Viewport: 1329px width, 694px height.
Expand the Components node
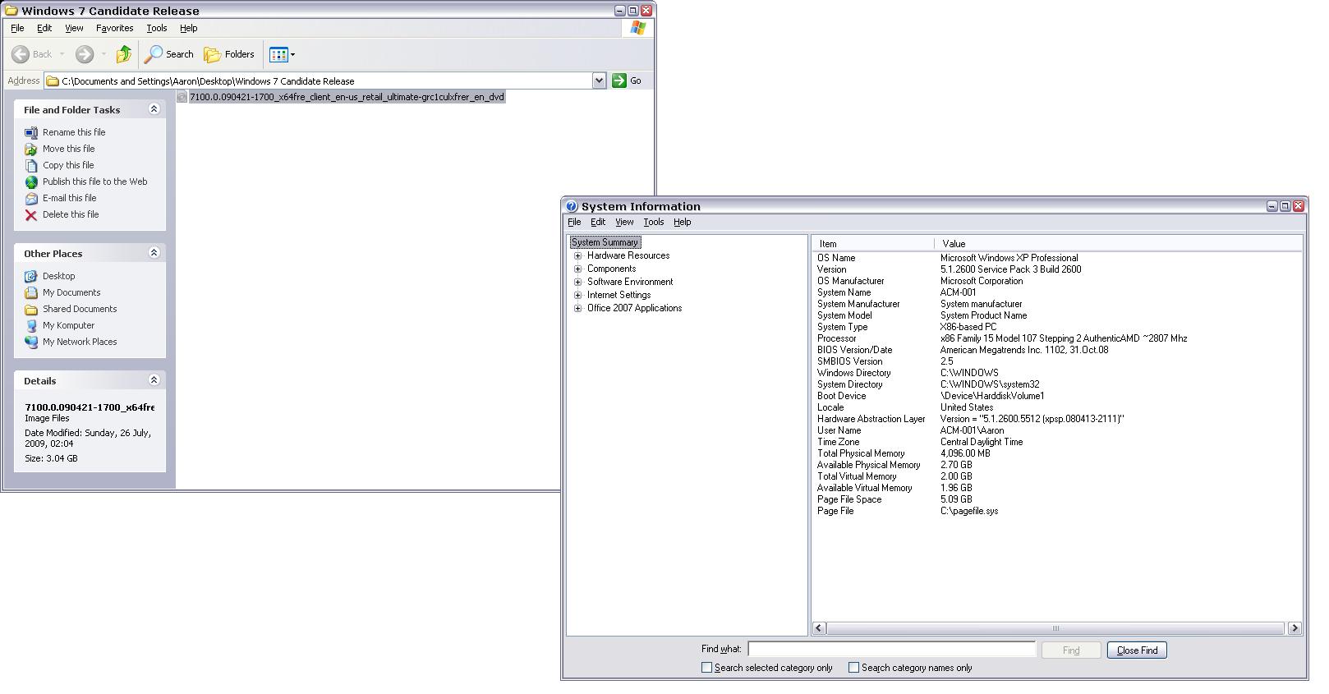578,269
